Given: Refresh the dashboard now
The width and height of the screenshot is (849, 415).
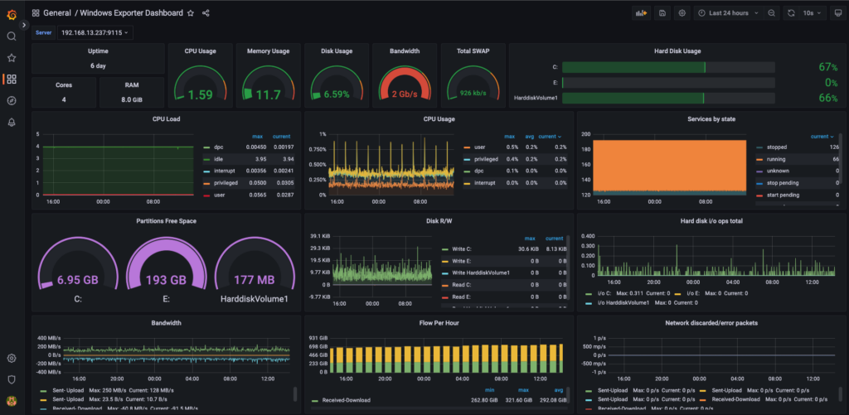Looking at the screenshot, I should [791, 13].
